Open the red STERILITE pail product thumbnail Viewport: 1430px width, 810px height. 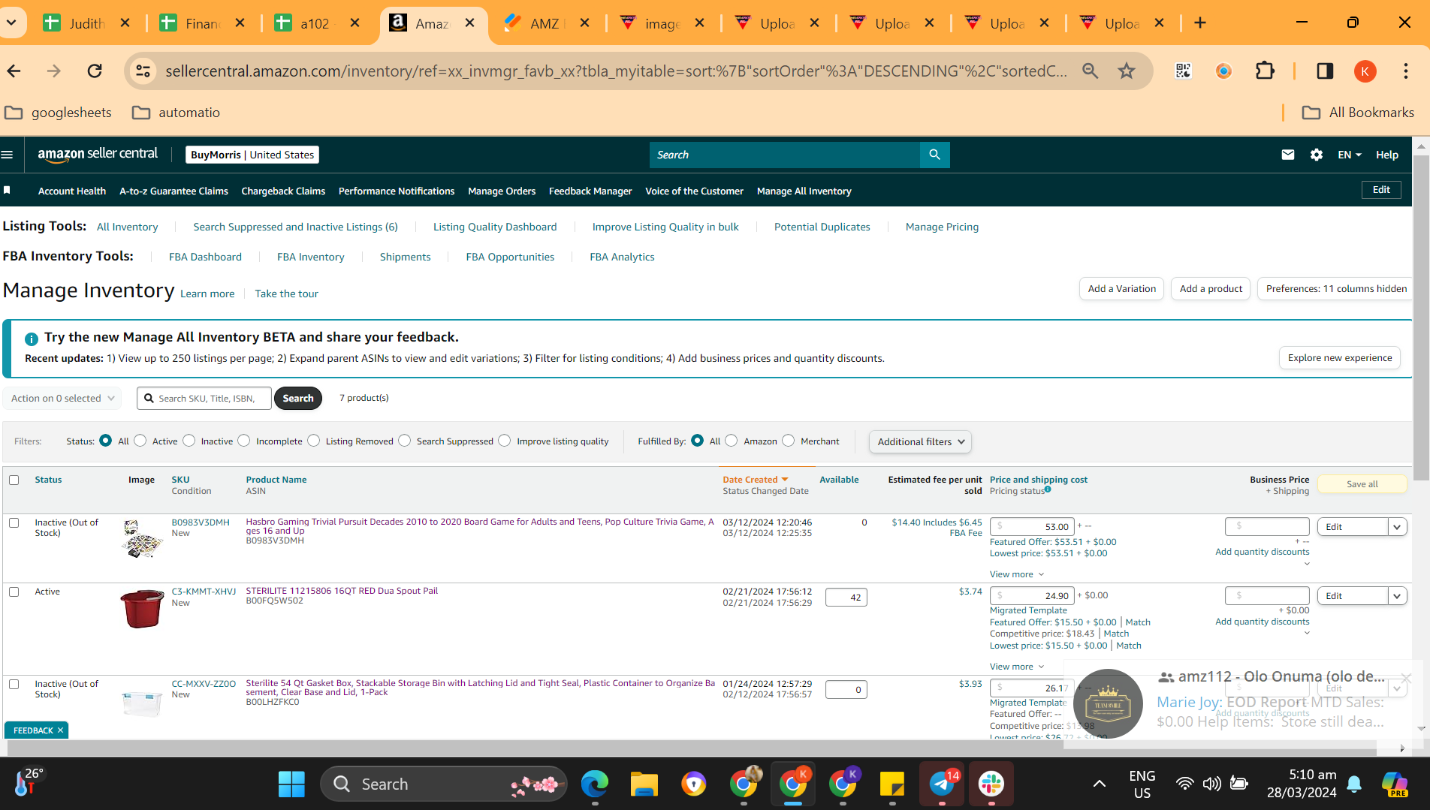pyautogui.click(x=142, y=609)
